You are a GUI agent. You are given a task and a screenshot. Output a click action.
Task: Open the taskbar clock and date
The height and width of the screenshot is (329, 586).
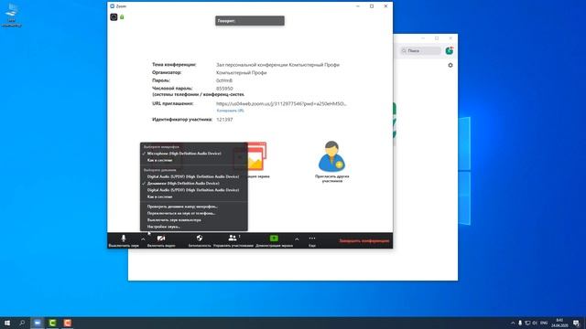[x=559, y=323]
